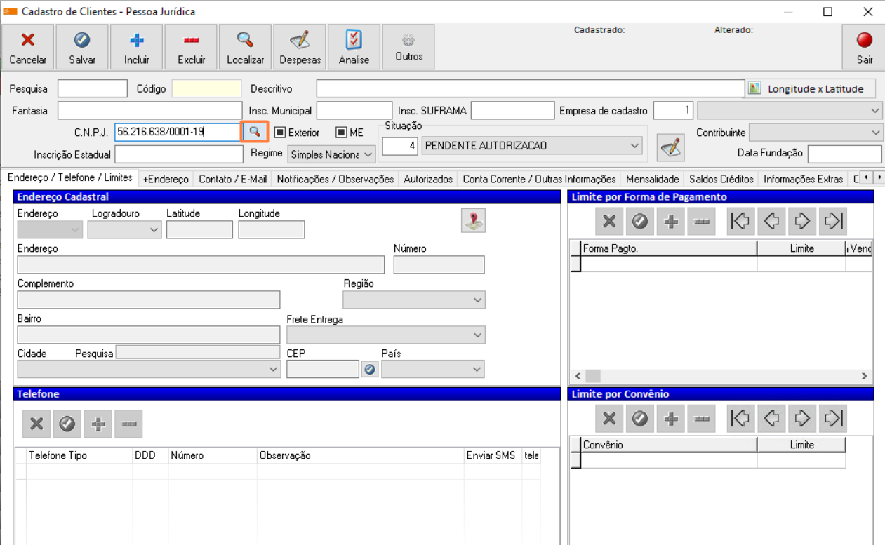Add row in Limite por Convênio
The height and width of the screenshot is (545, 885).
pyautogui.click(x=671, y=419)
